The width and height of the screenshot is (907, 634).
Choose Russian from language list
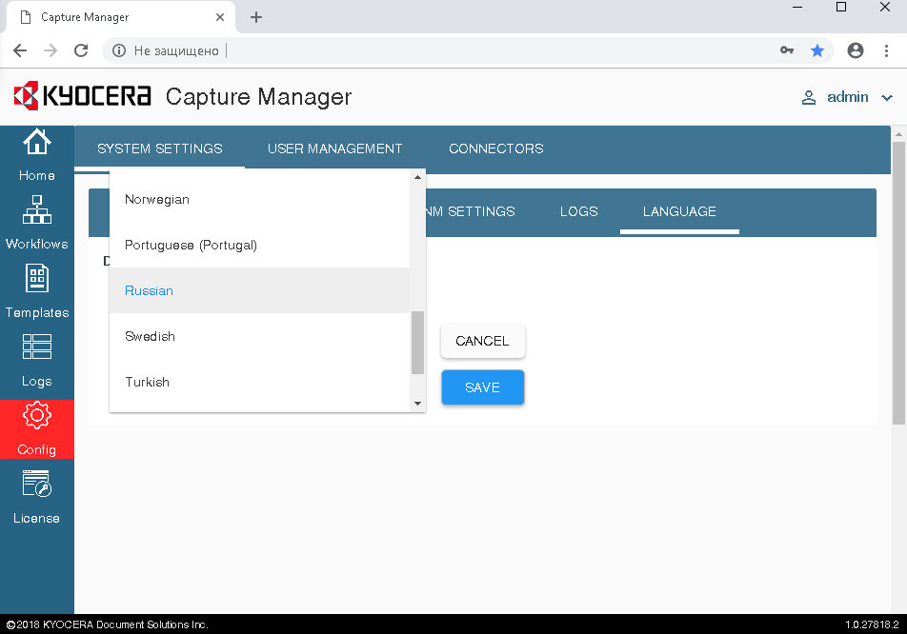point(259,290)
